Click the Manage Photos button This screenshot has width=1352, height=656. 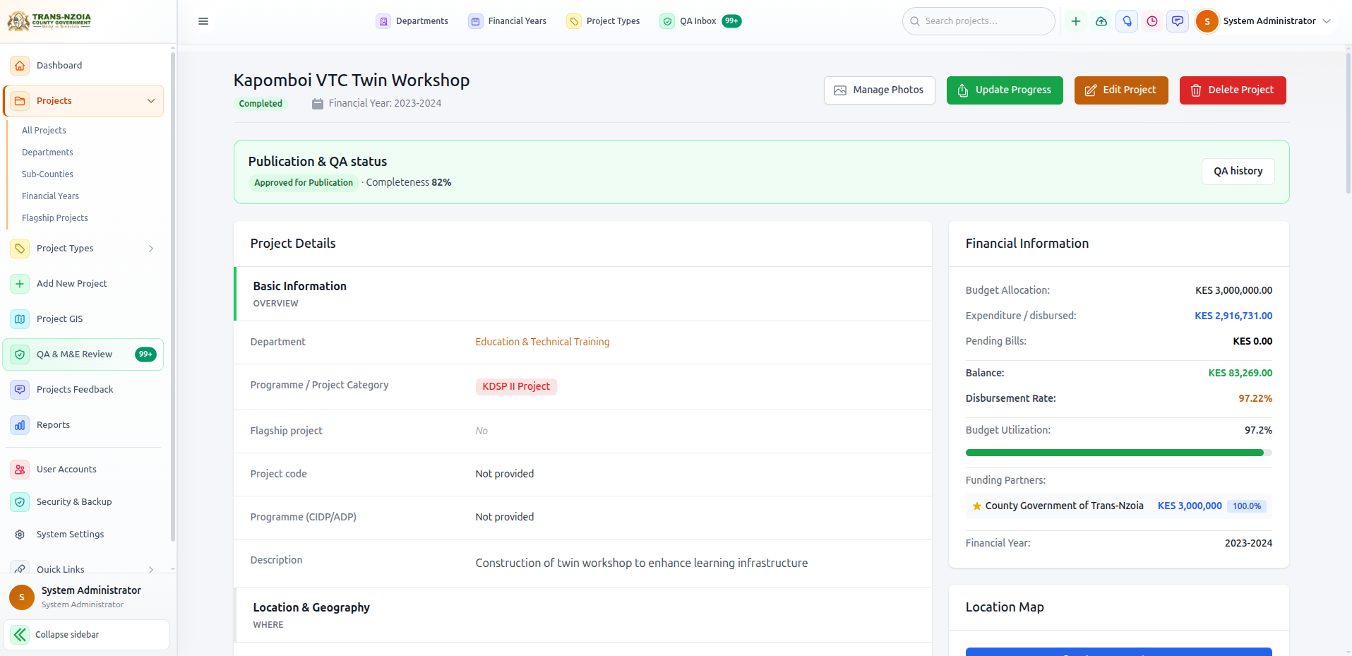click(x=880, y=90)
